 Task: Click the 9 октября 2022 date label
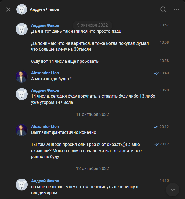[92, 25]
